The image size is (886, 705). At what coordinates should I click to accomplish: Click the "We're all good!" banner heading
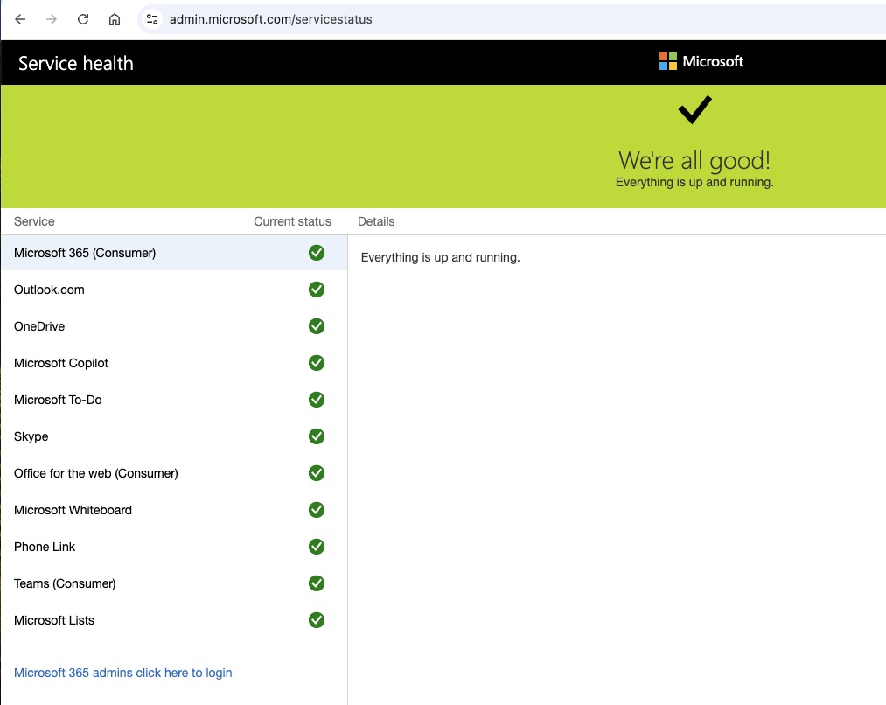coord(694,160)
